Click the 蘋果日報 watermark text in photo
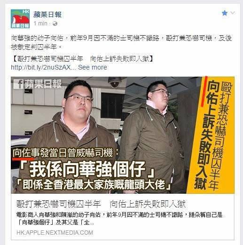Screen dimensions: 243x245 43,84
